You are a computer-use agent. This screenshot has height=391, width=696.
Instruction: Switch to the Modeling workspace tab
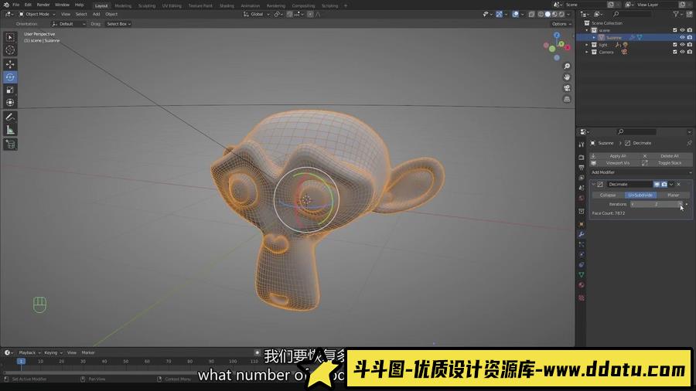123,5
